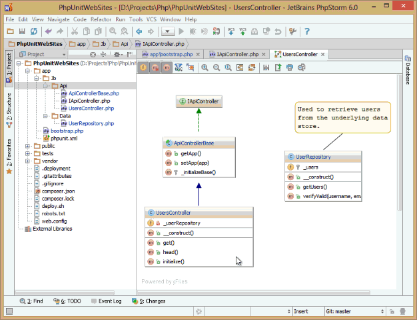Image resolution: width=417 pixels, height=320 pixels.
Task: Open the run configuration dropdown
Action: point(168,31)
